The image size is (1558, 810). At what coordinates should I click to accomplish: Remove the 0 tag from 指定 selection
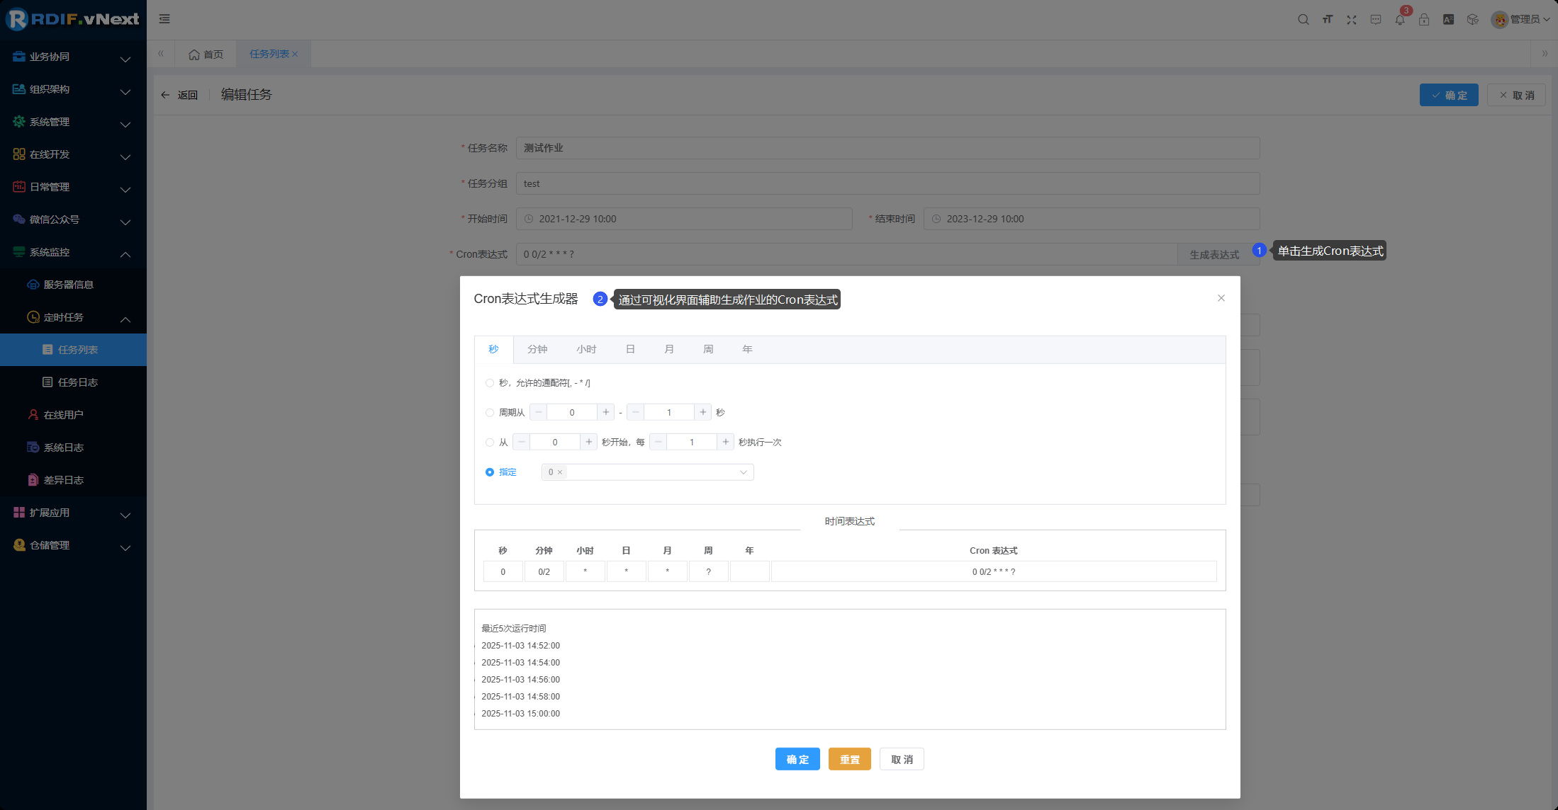point(560,472)
